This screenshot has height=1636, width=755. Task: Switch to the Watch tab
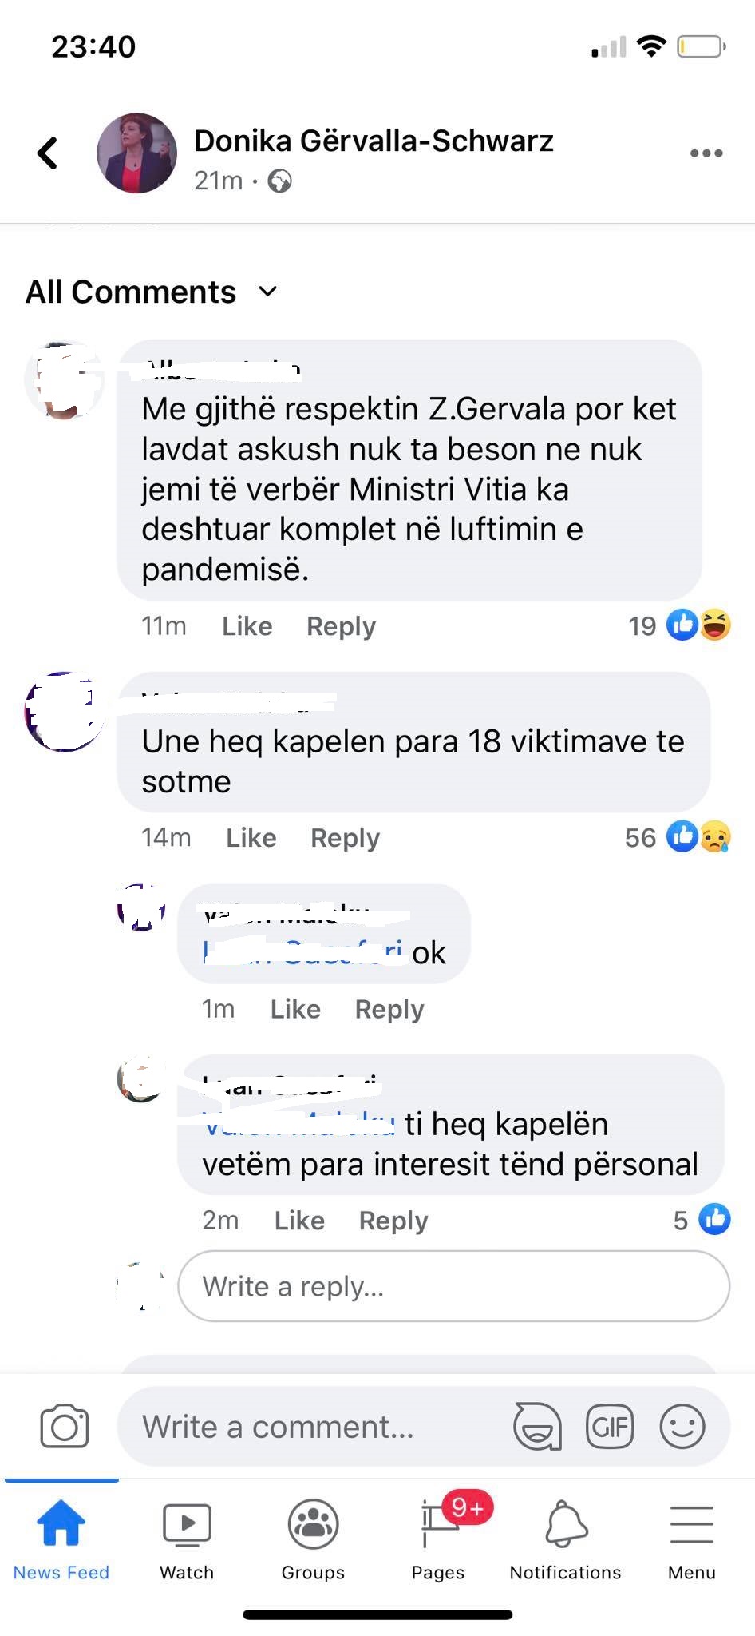click(x=187, y=1540)
